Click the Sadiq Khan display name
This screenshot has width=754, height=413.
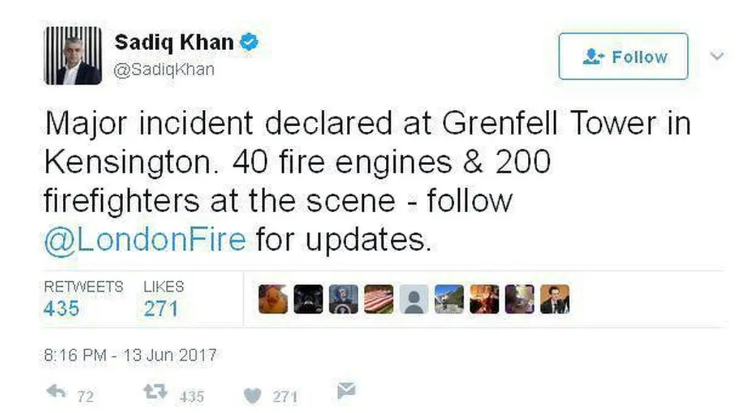(x=174, y=43)
